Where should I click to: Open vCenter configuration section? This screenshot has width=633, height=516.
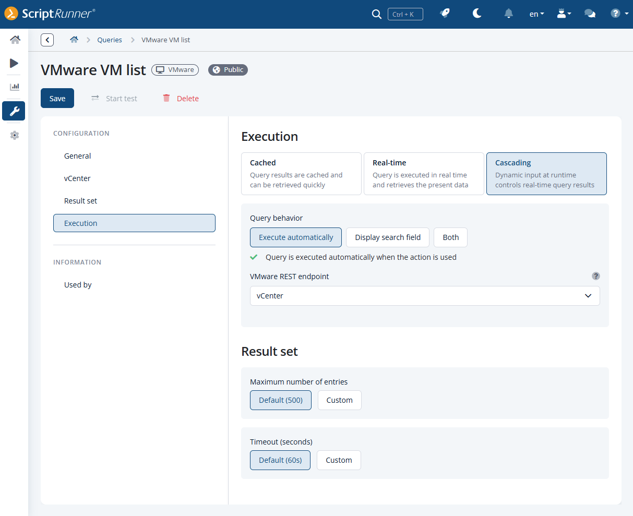[x=134, y=178]
